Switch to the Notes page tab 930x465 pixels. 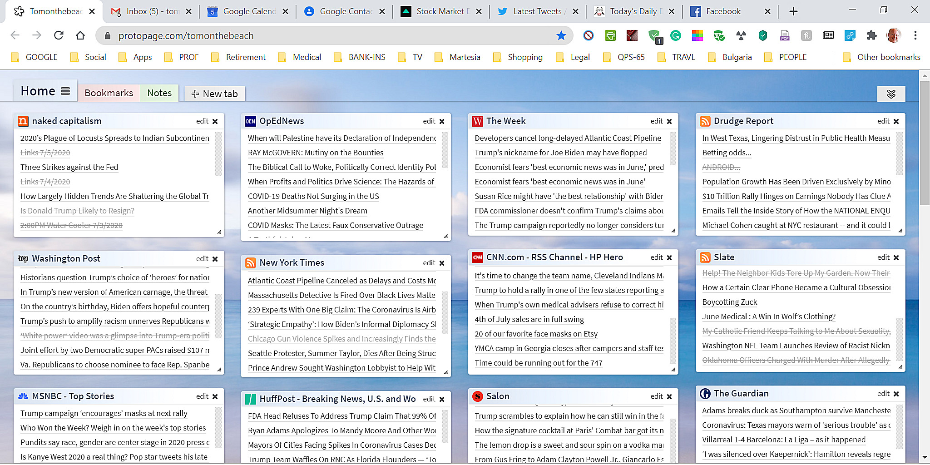159,93
